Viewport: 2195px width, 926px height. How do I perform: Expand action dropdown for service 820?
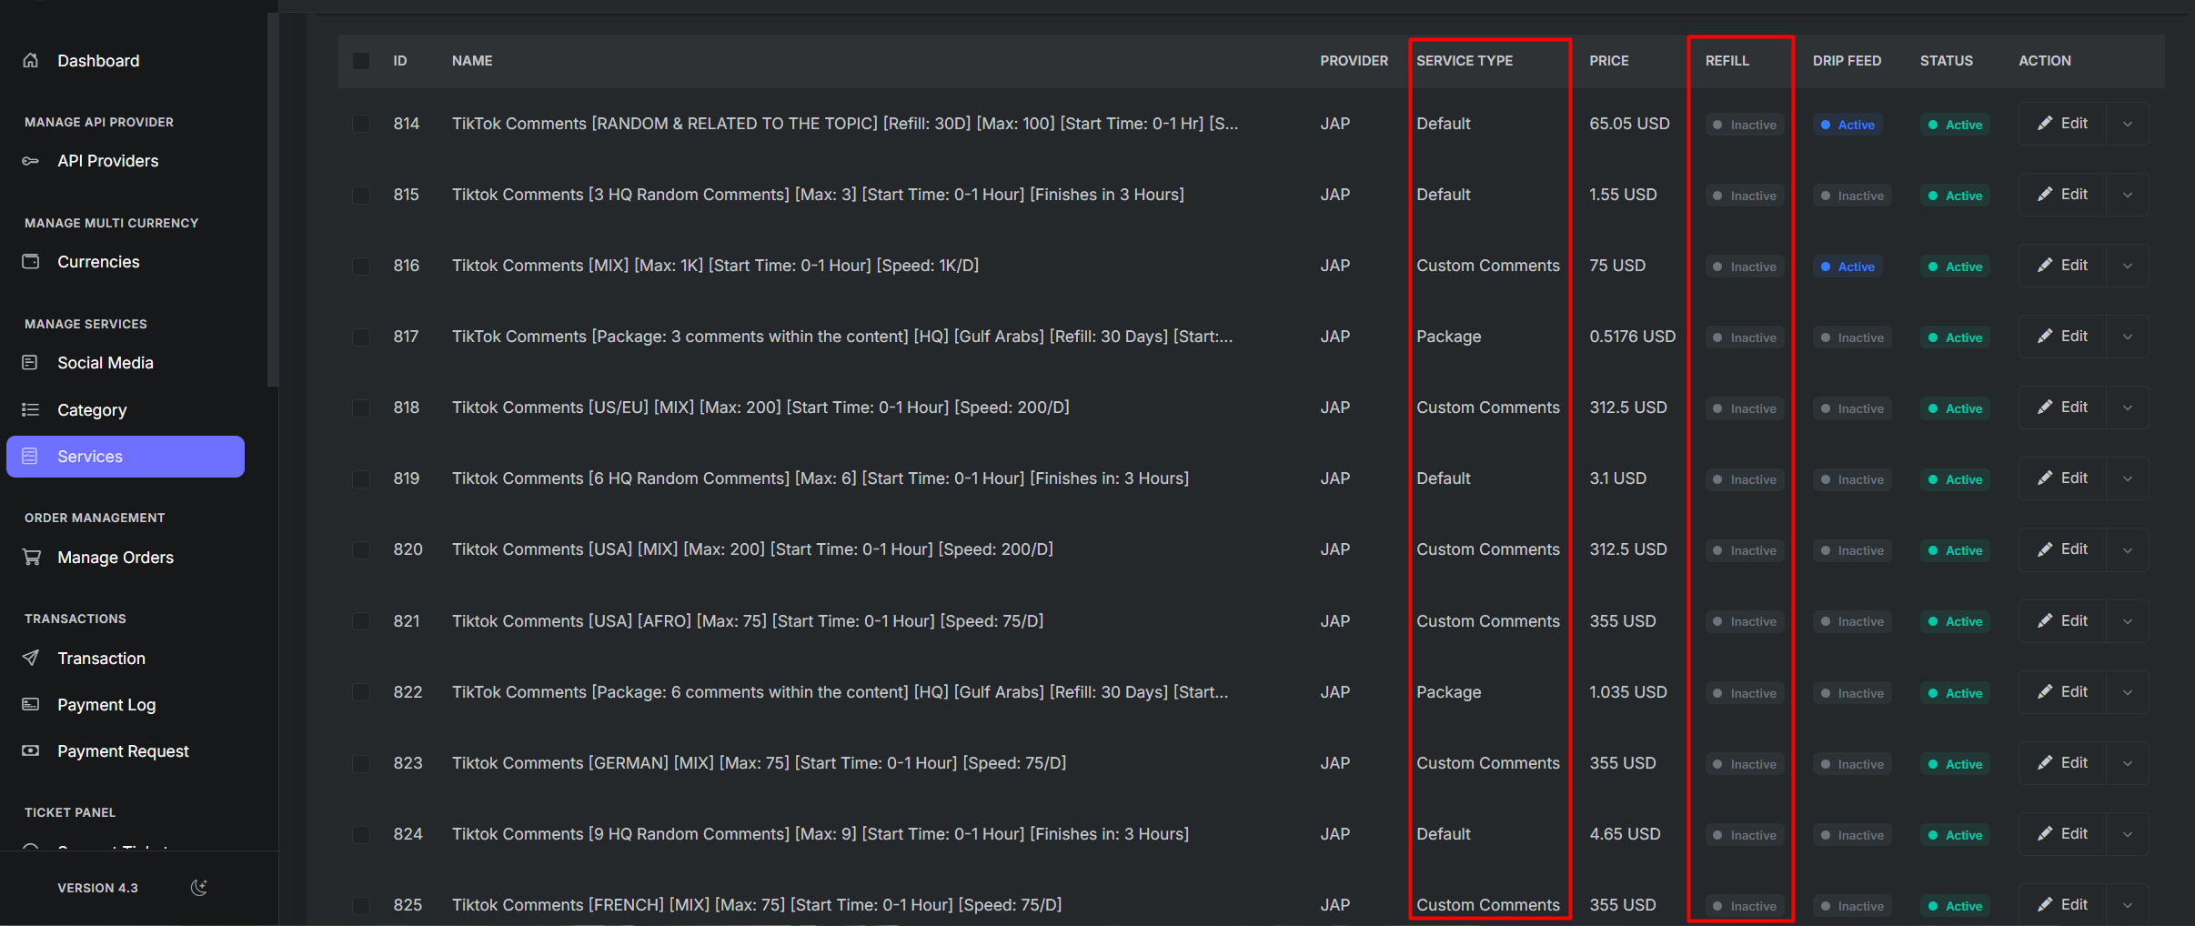(x=2128, y=549)
